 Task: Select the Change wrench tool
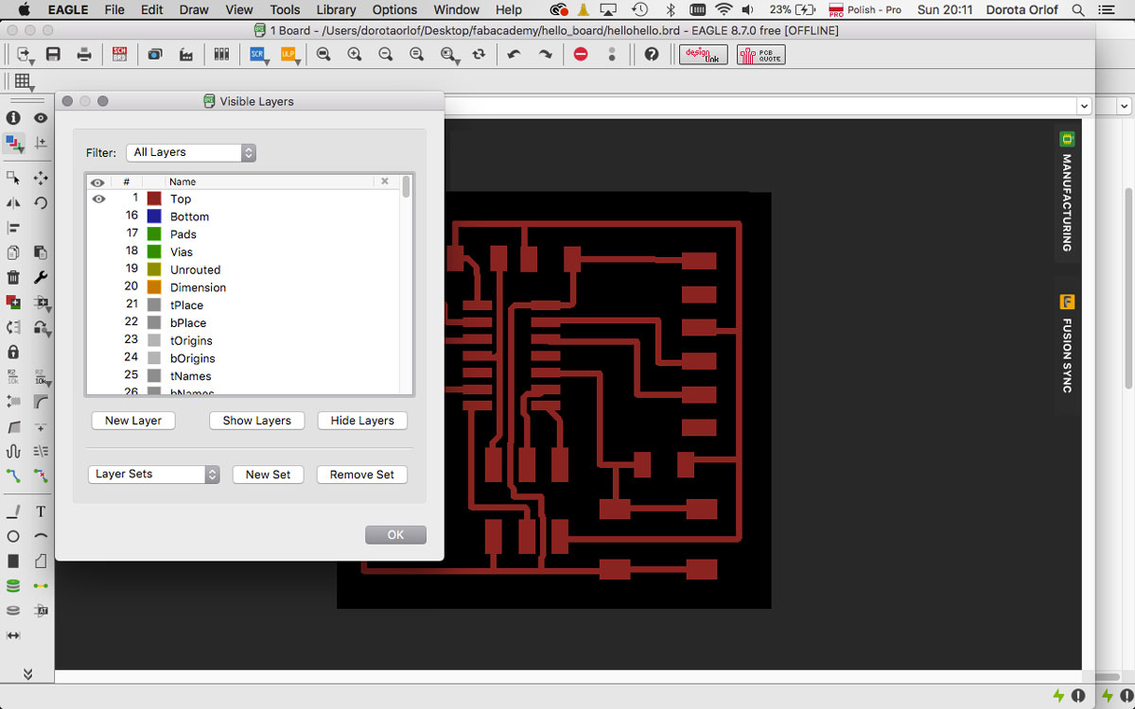41,277
